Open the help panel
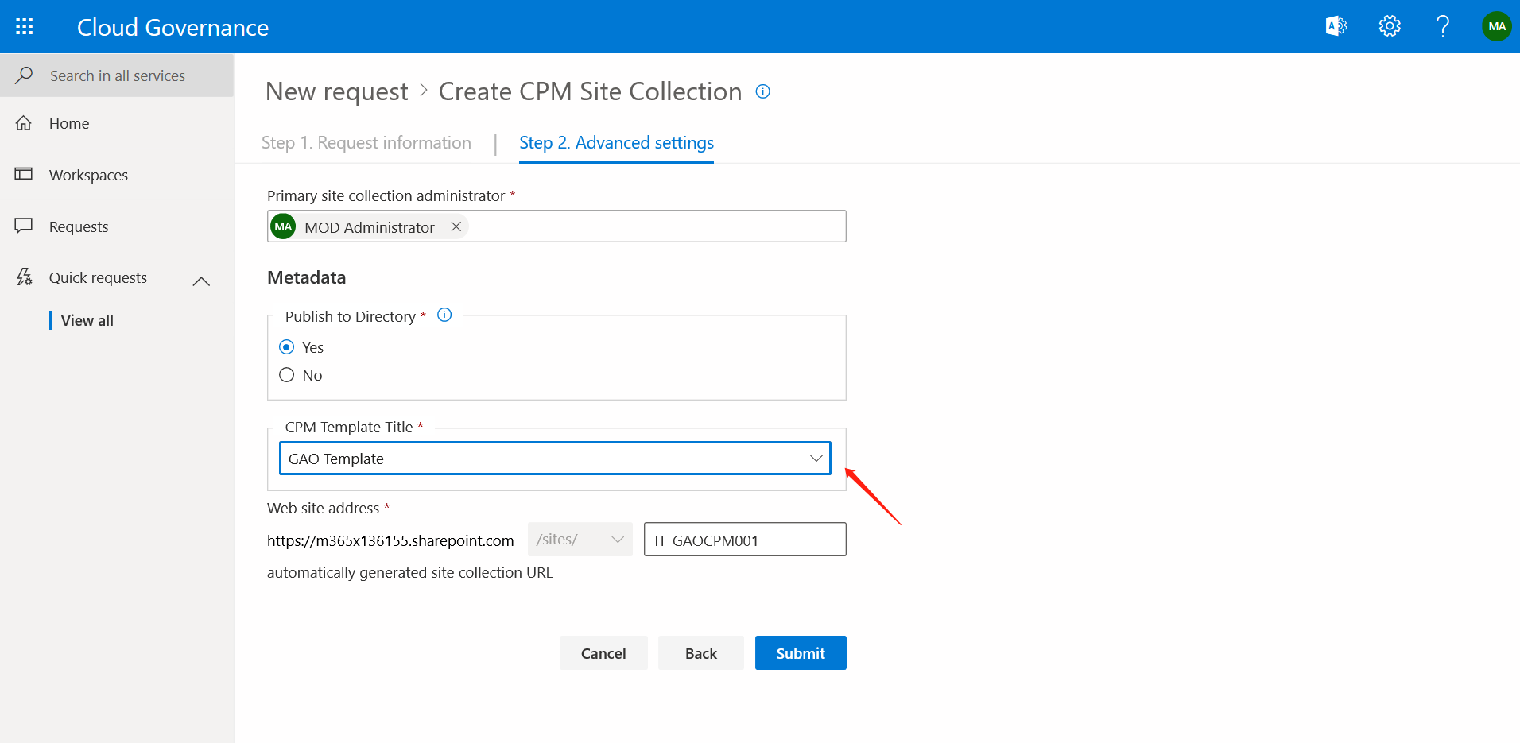This screenshot has height=743, width=1520. [x=1443, y=25]
